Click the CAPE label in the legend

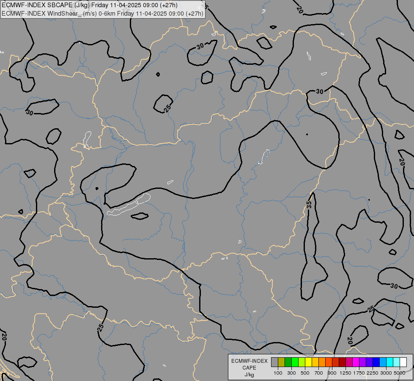point(249,368)
